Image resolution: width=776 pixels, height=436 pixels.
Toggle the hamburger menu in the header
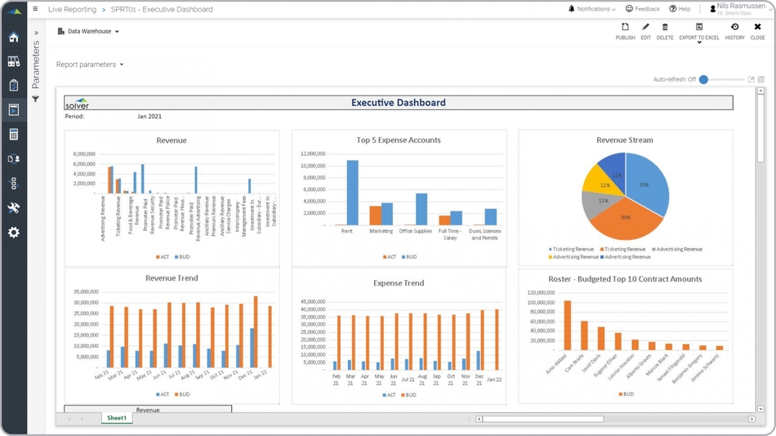(x=35, y=9)
